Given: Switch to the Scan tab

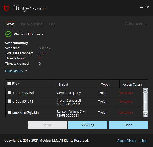Looking at the screenshot, I should tap(10, 24).
